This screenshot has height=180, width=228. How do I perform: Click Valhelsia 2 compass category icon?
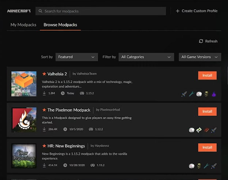pyautogui.click(x=199, y=94)
